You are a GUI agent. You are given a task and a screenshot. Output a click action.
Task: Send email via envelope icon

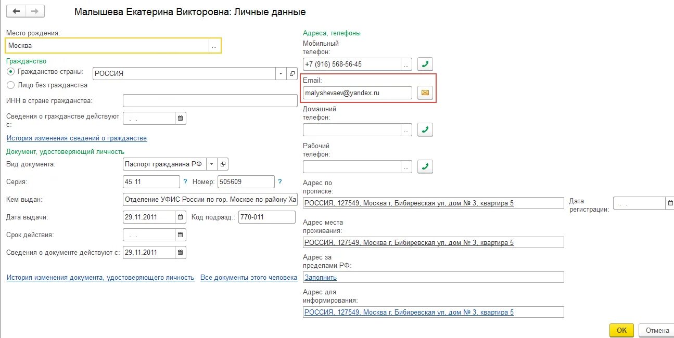pos(425,93)
